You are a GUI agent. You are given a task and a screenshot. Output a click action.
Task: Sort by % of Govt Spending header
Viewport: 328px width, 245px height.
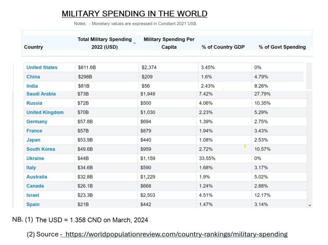pyautogui.click(x=282, y=47)
